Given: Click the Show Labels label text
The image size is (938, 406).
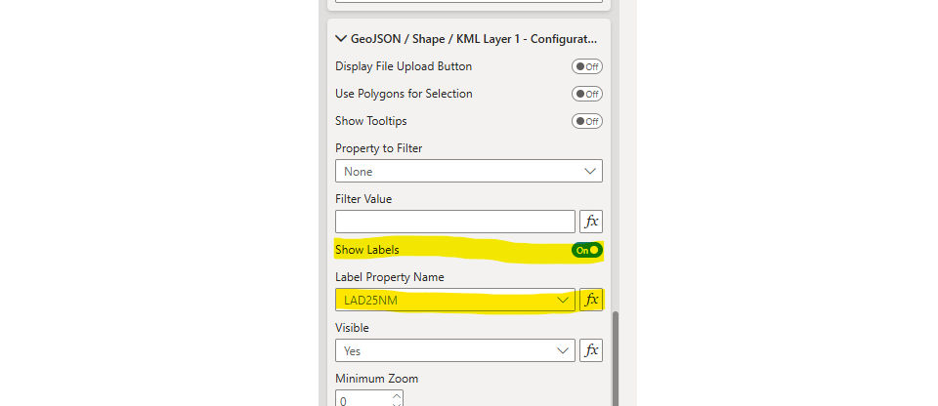Looking at the screenshot, I should point(366,250).
